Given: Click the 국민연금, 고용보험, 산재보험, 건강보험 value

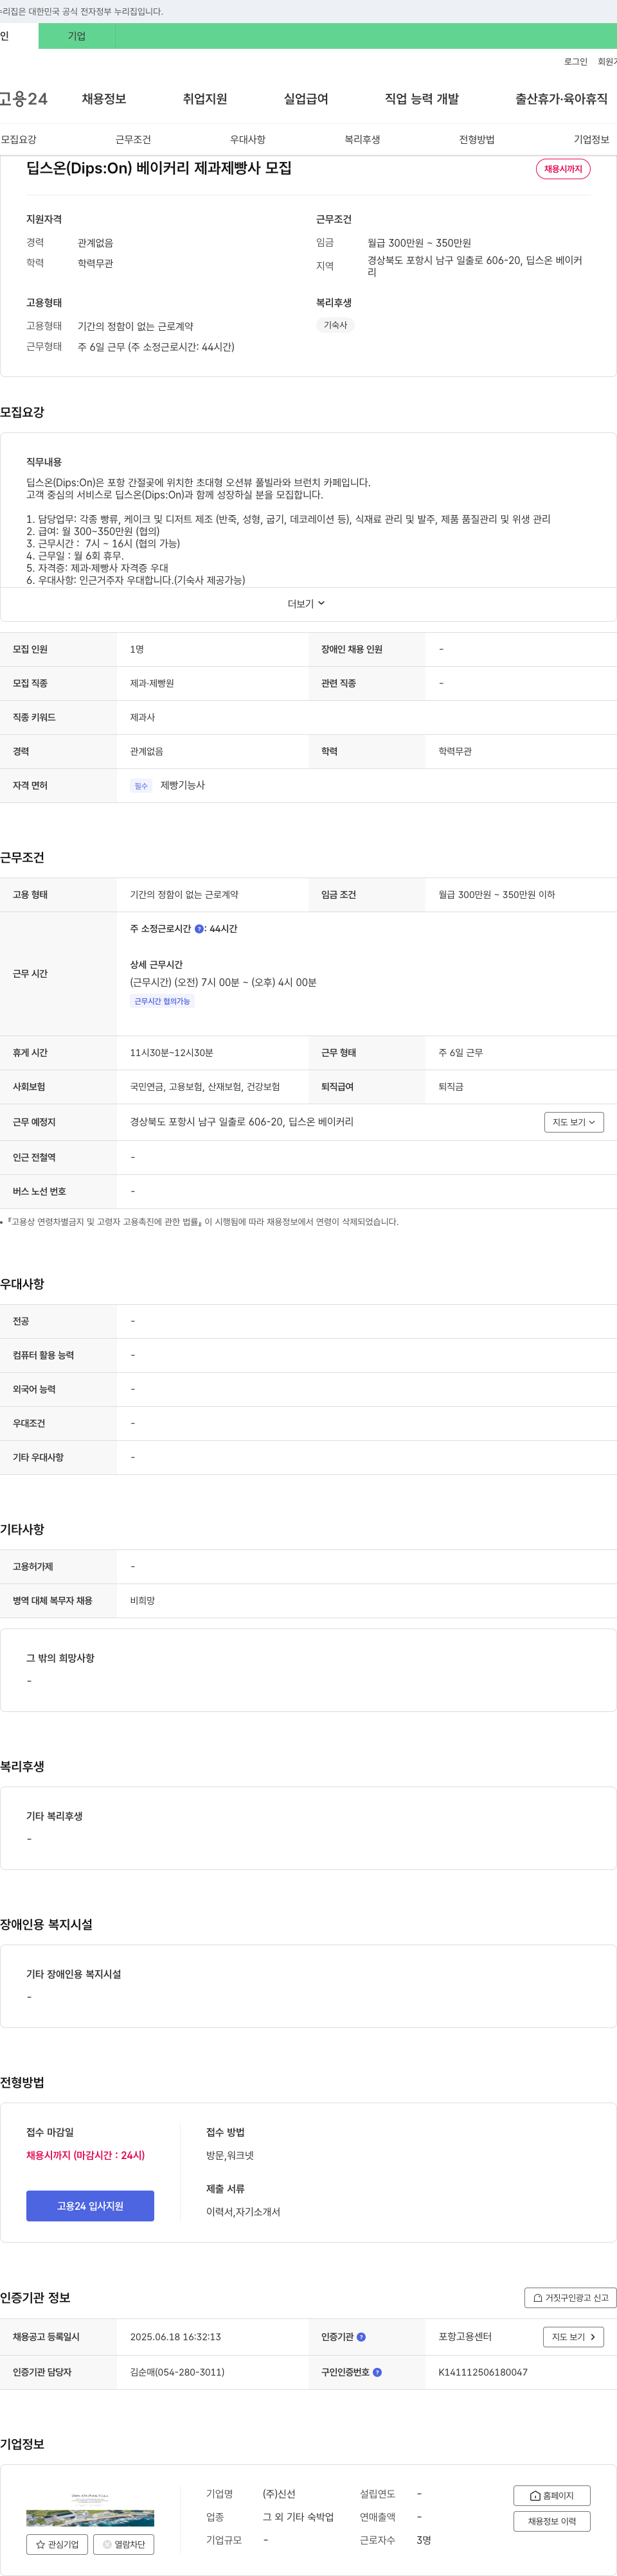Looking at the screenshot, I should pos(205,1087).
